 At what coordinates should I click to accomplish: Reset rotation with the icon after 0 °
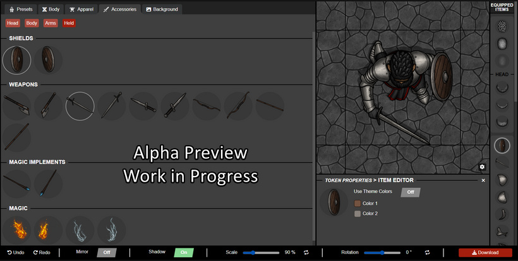coord(427,252)
